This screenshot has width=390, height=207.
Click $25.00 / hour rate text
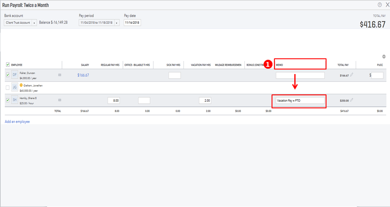[27, 103]
